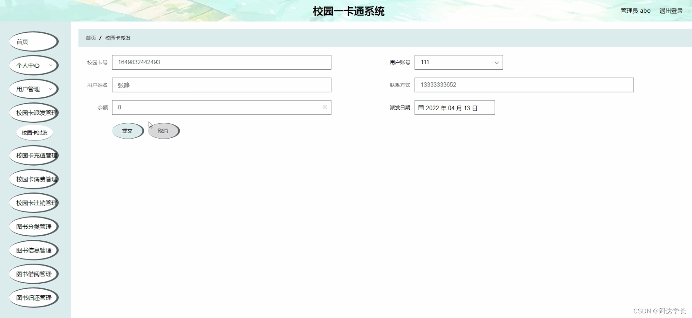Screen dimensions: 692x318
Task: Click the 校园卡派发 breadcrumb text
Action: 118,38
